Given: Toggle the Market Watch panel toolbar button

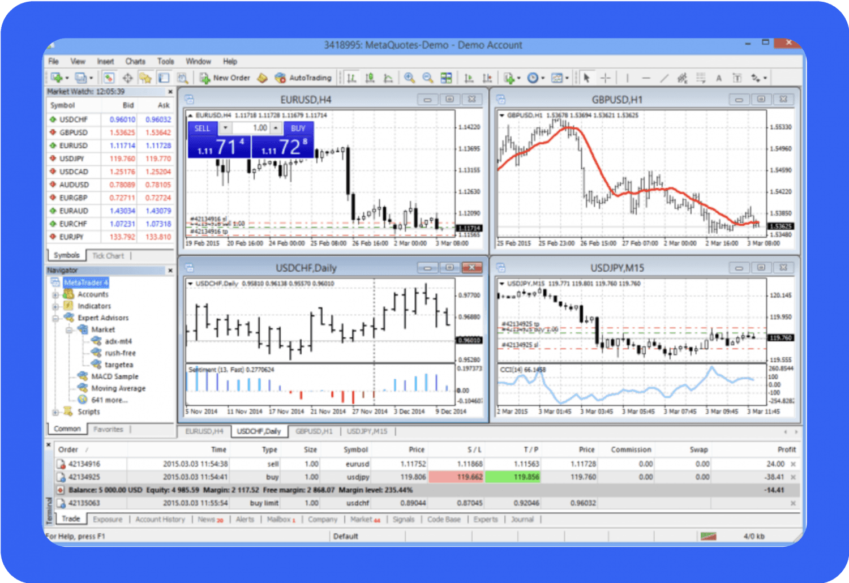Looking at the screenshot, I should tap(109, 78).
